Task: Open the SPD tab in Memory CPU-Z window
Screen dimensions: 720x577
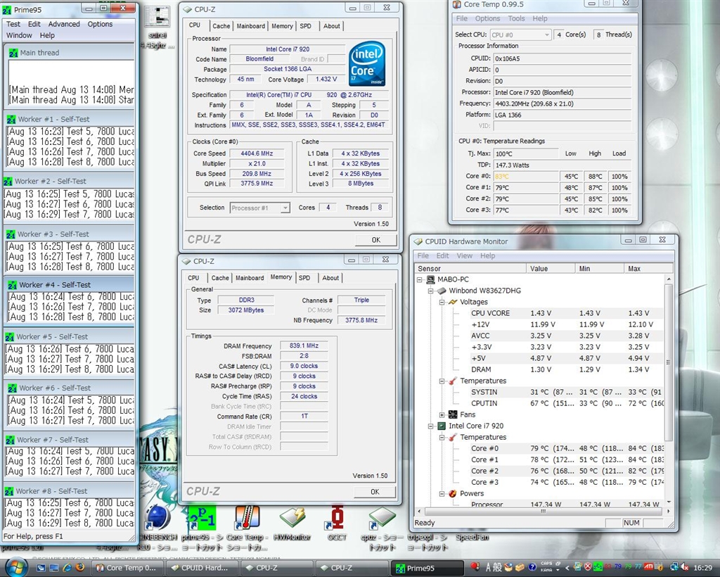Action: click(304, 278)
